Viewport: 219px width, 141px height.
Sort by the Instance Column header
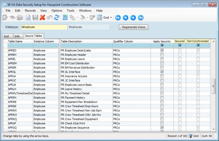(46, 41)
